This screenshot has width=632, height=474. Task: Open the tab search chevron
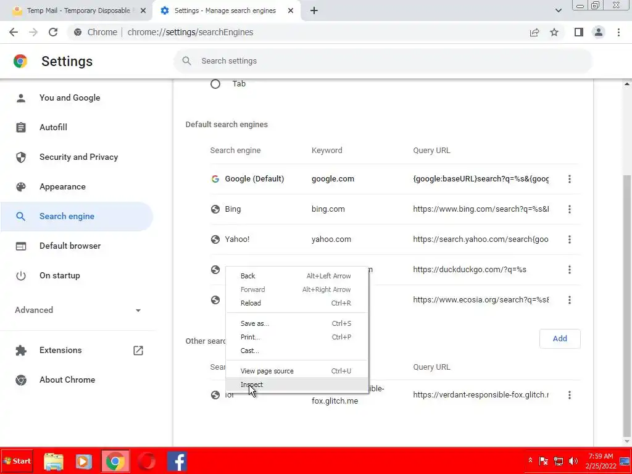[x=558, y=11]
